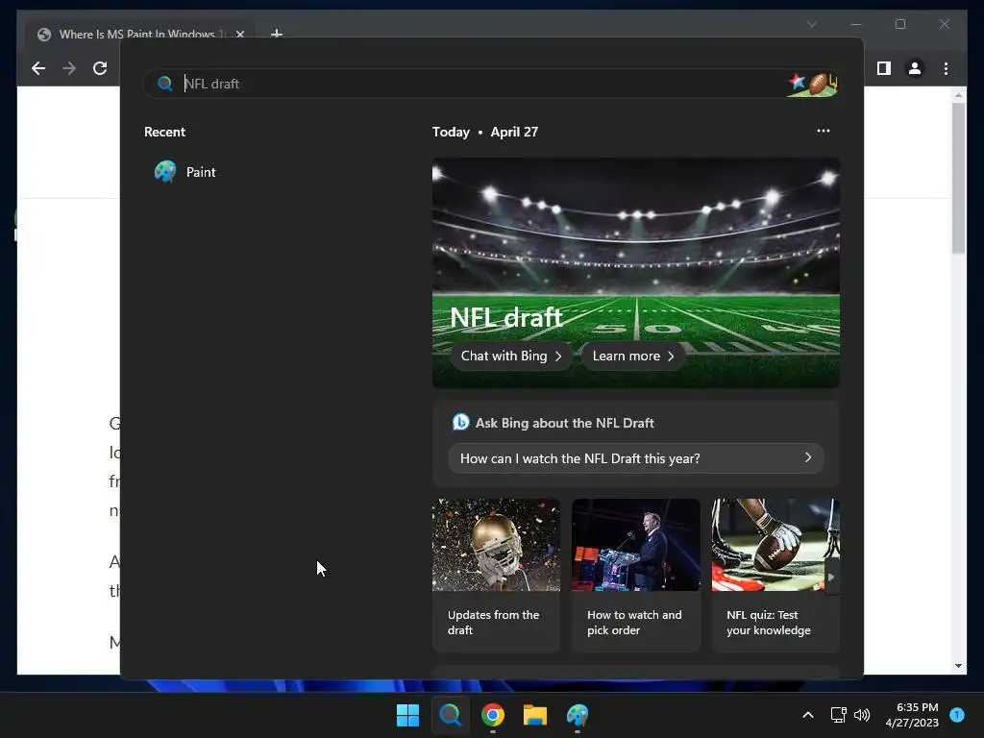This screenshot has width=984, height=738.
Task: Click the volume speaker icon in tray
Action: (x=862, y=715)
